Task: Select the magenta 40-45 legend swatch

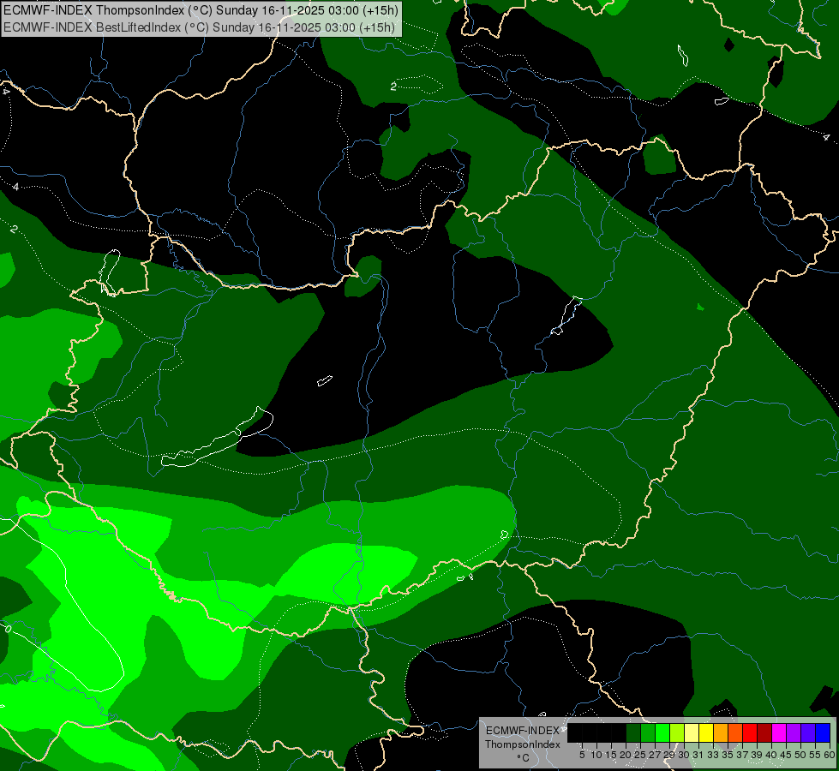Action: (x=779, y=732)
